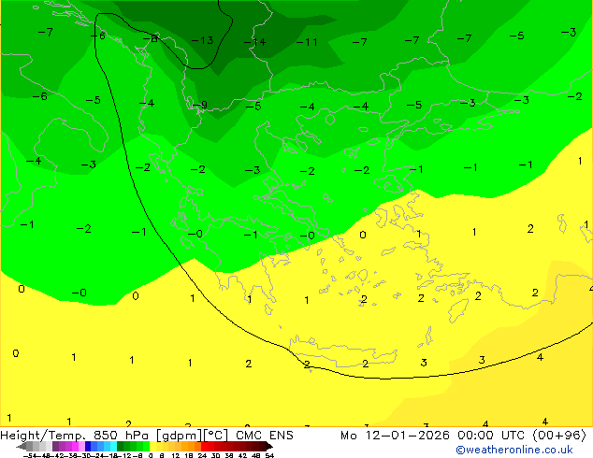The width and height of the screenshot is (593, 458).
Task: Click the 'Mo 12-01-2026' date text
Action: pos(395,436)
